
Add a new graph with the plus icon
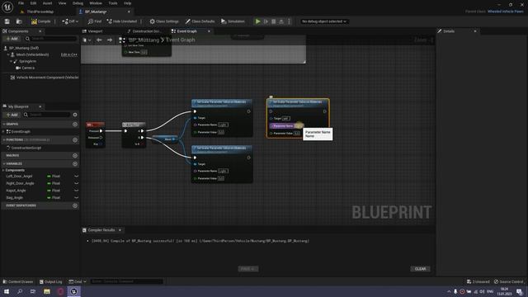(x=75, y=125)
